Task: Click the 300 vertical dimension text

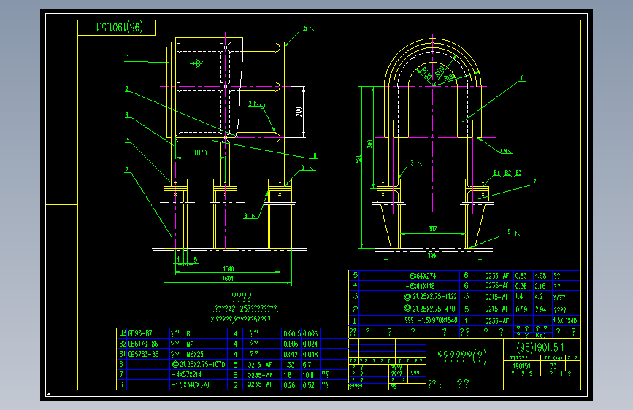Action: click(369, 144)
